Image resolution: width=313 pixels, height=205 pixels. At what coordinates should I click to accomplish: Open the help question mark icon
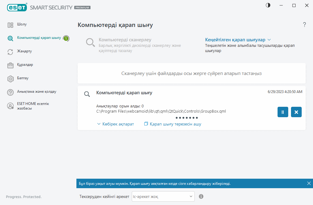[x=304, y=25]
